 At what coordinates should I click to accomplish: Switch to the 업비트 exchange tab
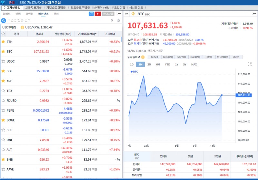point(6,14)
